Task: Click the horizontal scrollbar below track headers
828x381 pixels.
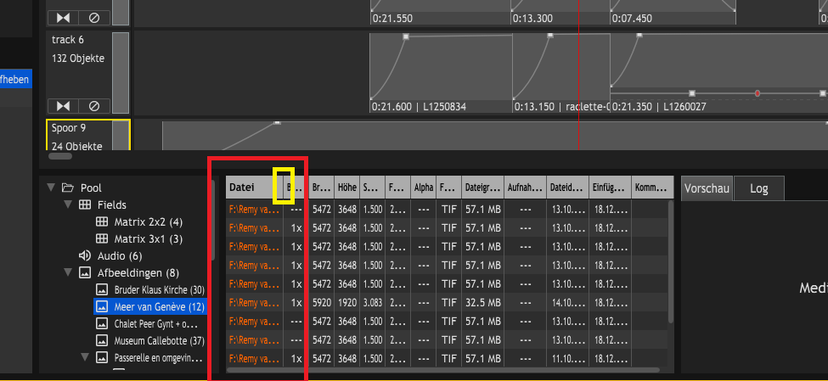Action: [x=59, y=156]
